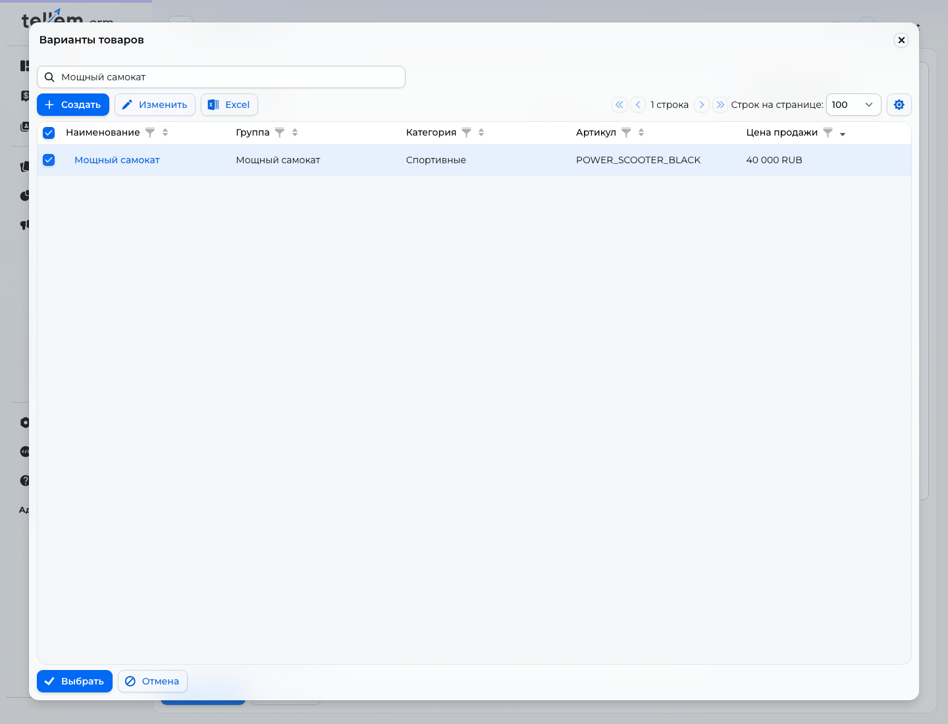
Task: Filter the Категория column
Action: [x=467, y=133]
